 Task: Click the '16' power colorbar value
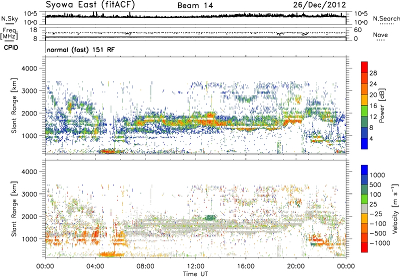(373, 106)
